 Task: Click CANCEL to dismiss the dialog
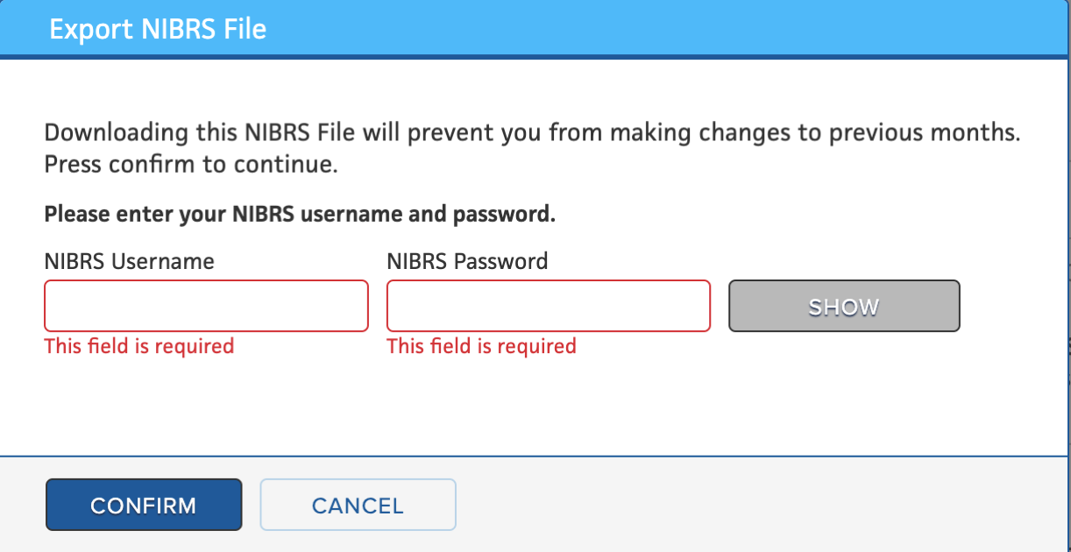358,505
